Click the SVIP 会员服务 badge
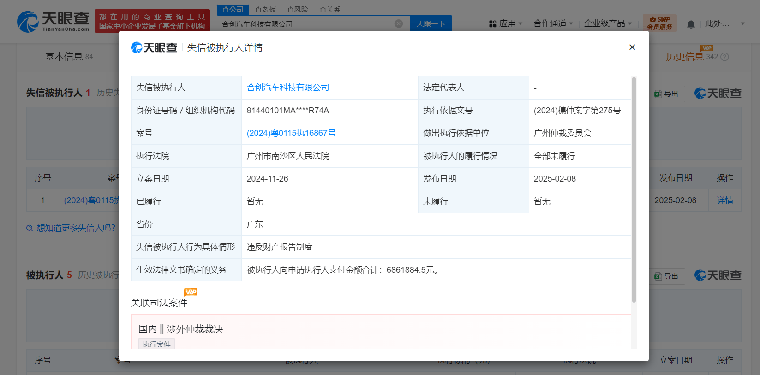The height and width of the screenshot is (375, 760). (659, 23)
